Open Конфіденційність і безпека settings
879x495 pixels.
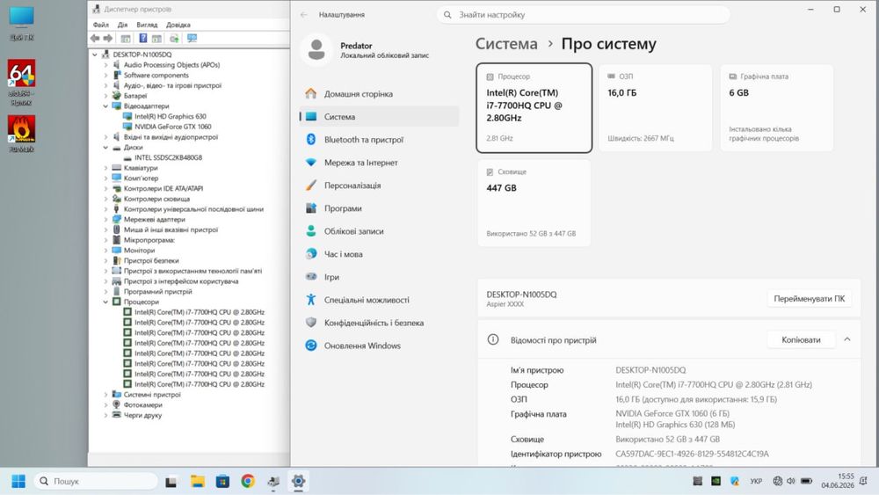[378, 323]
